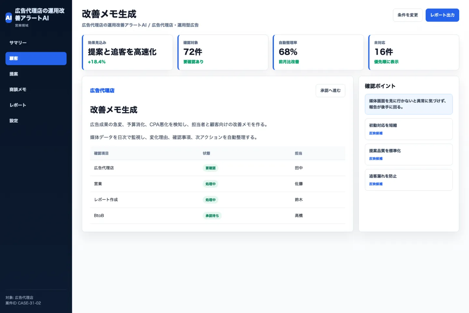Image resolution: width=469 pixels, height=313 pixels.
Task: Click the +18.4% value text
Action: pos(97,62)
